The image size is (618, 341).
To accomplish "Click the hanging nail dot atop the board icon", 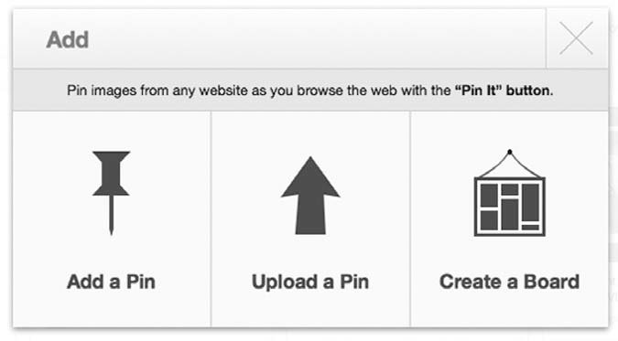I will pos(510,152).
